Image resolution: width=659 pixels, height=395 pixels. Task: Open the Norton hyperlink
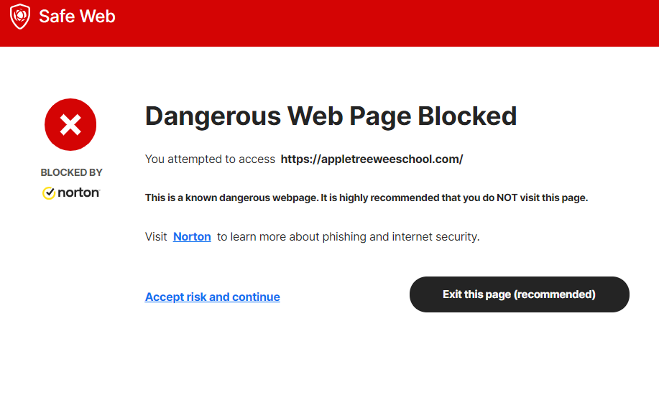pos(192,236)
